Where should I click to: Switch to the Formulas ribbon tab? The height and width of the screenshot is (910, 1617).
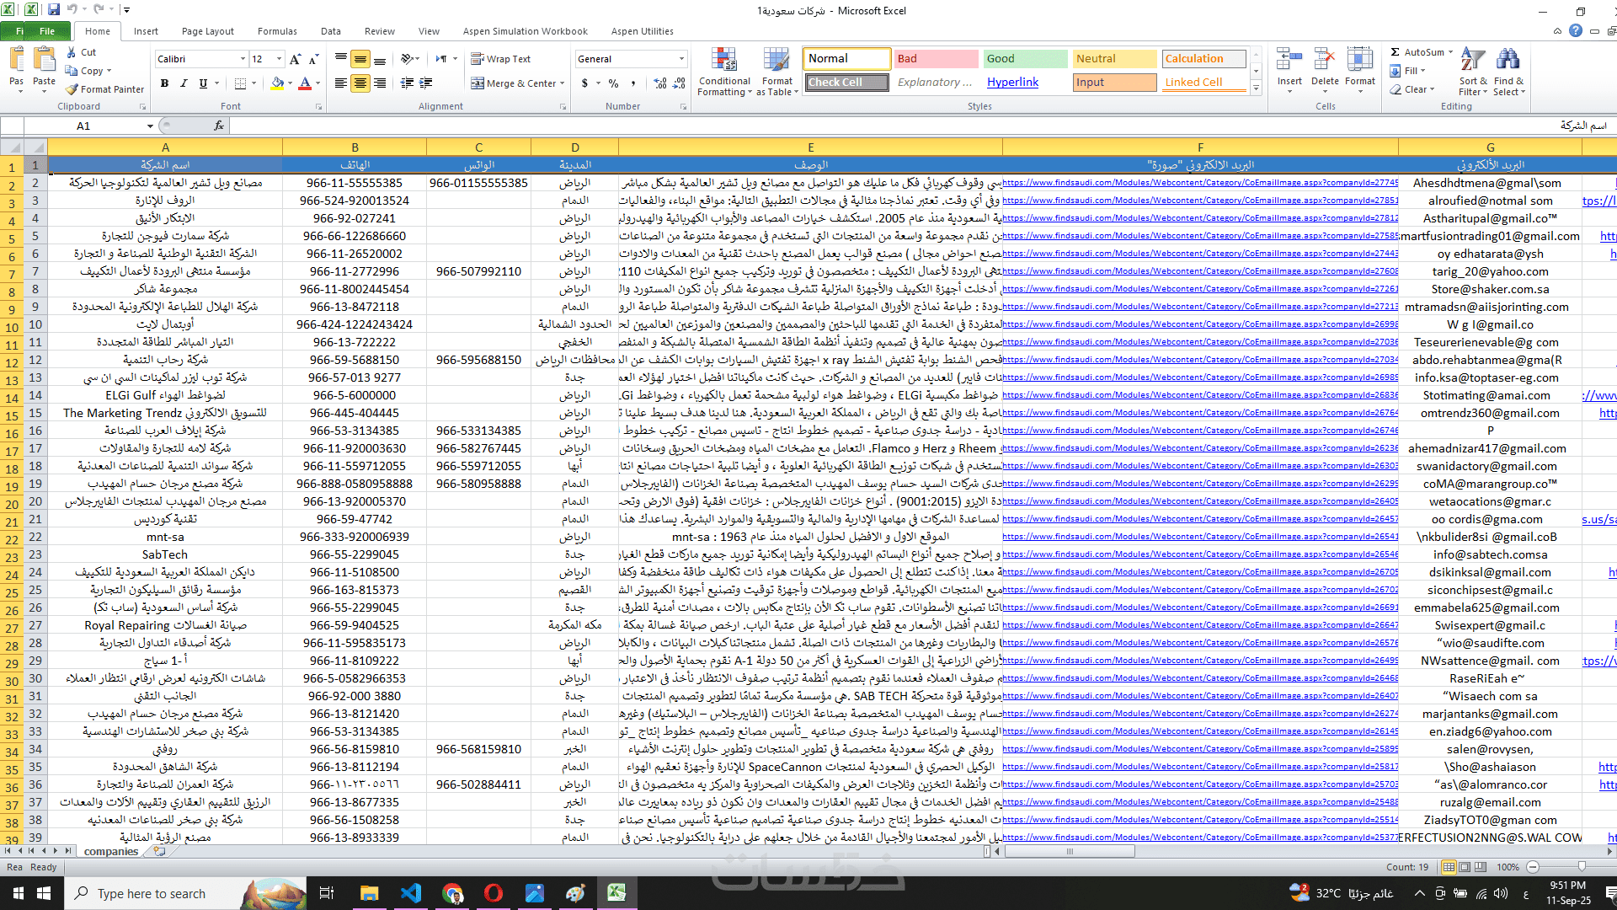277,31
